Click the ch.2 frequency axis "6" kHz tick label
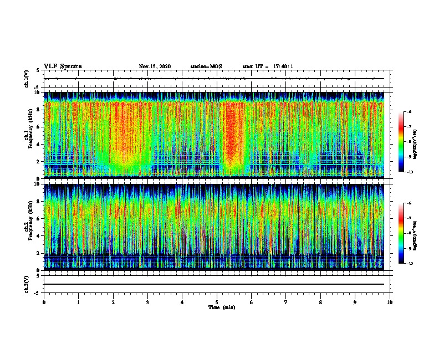439x339 pixels. pyautogui.click(x=38, y=219)
